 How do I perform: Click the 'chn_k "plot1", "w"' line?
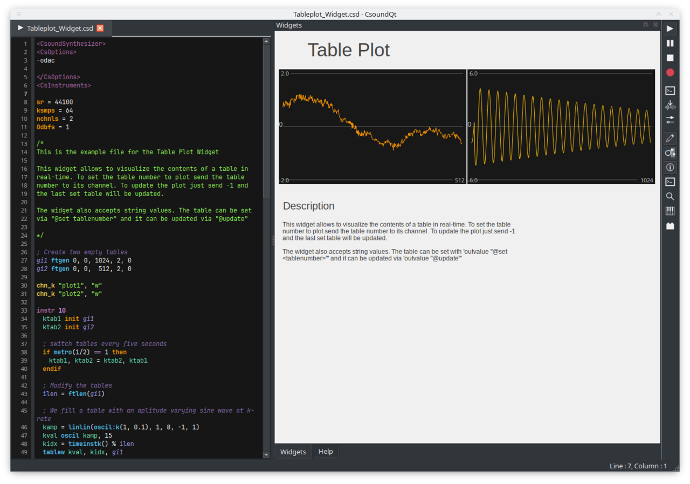69,285
